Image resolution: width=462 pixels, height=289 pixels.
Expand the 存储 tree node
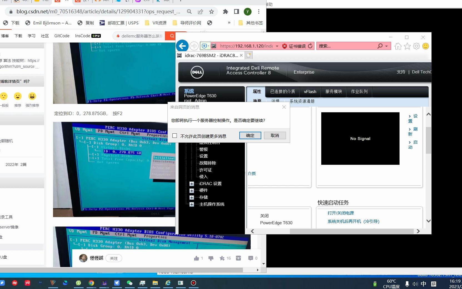tap(192, 198)
